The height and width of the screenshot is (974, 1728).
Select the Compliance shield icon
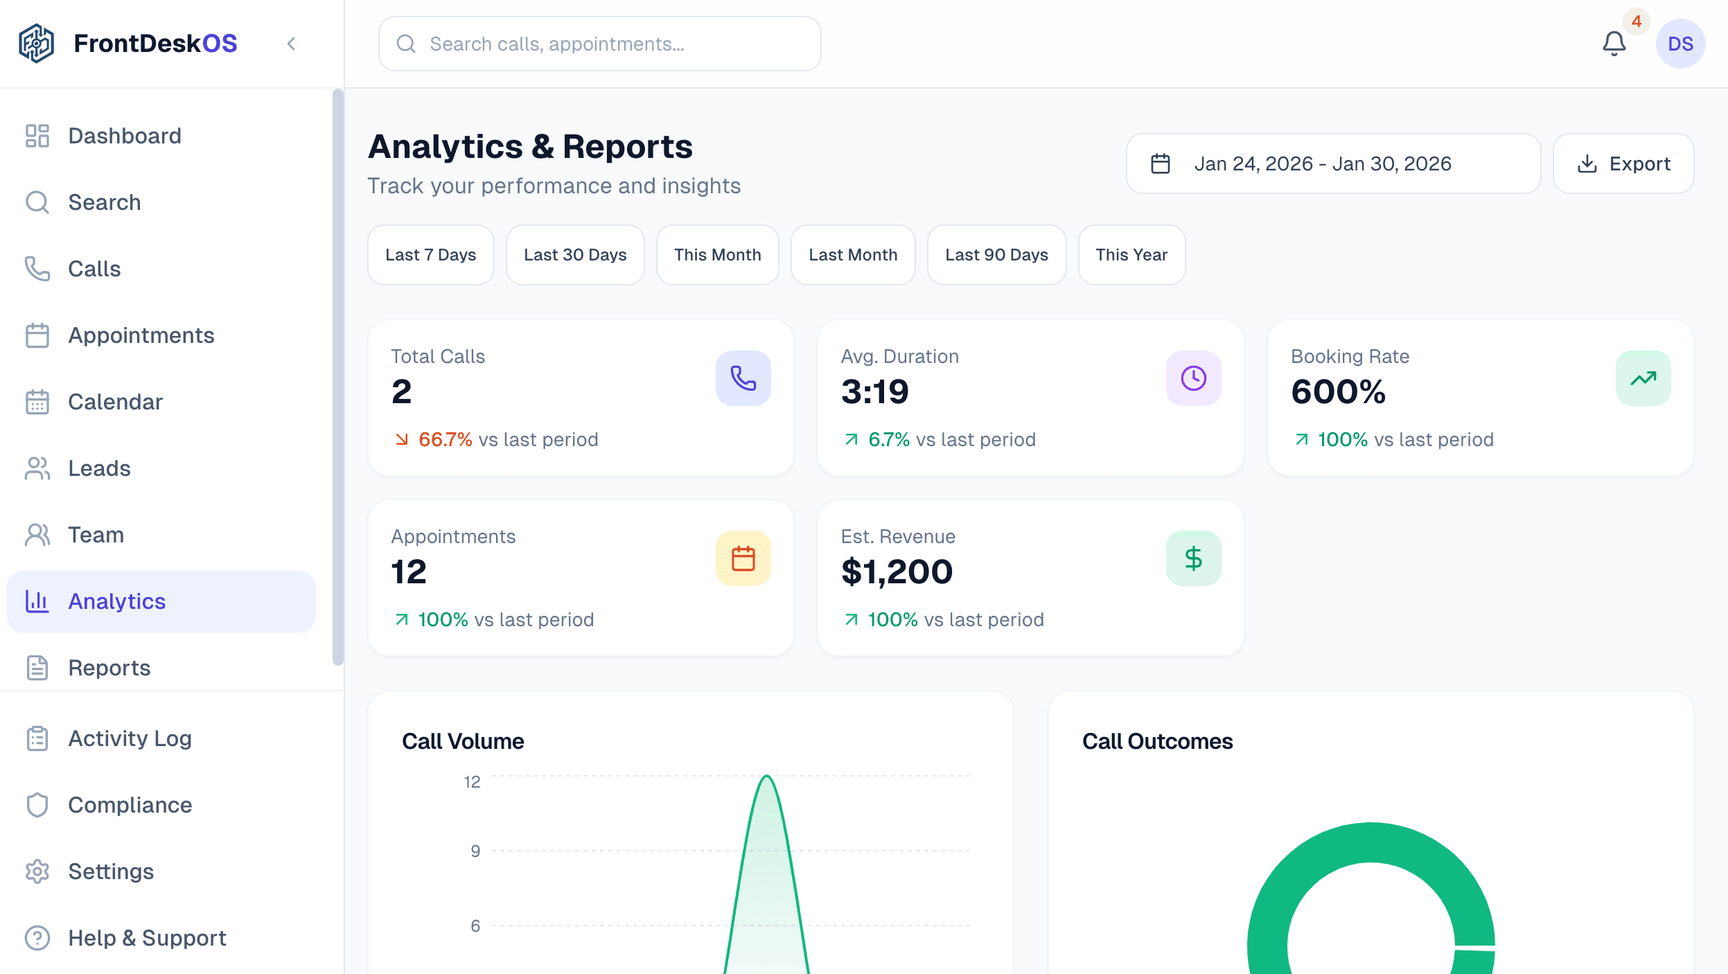(37, 804)
